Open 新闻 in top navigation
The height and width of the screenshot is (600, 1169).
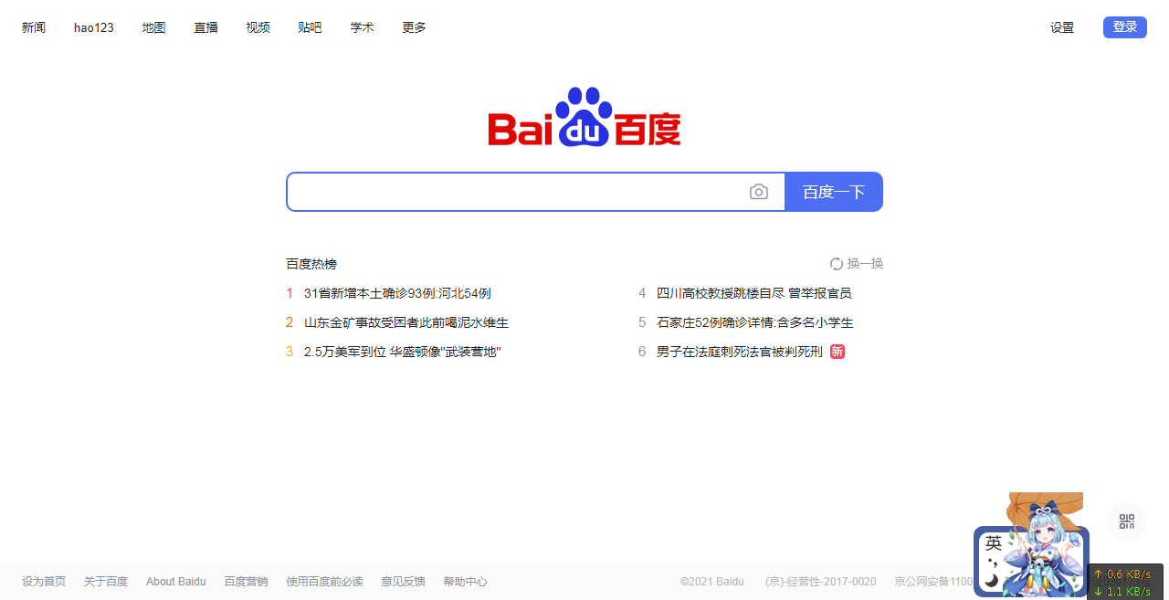click(34, 27)
